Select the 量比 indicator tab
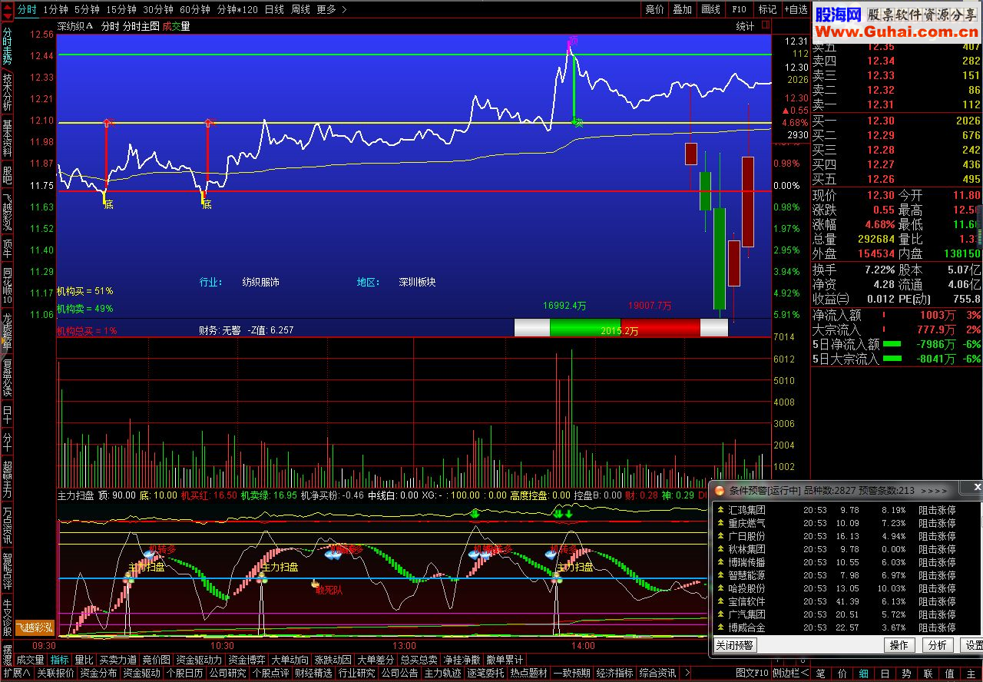 tap(84, 660)
